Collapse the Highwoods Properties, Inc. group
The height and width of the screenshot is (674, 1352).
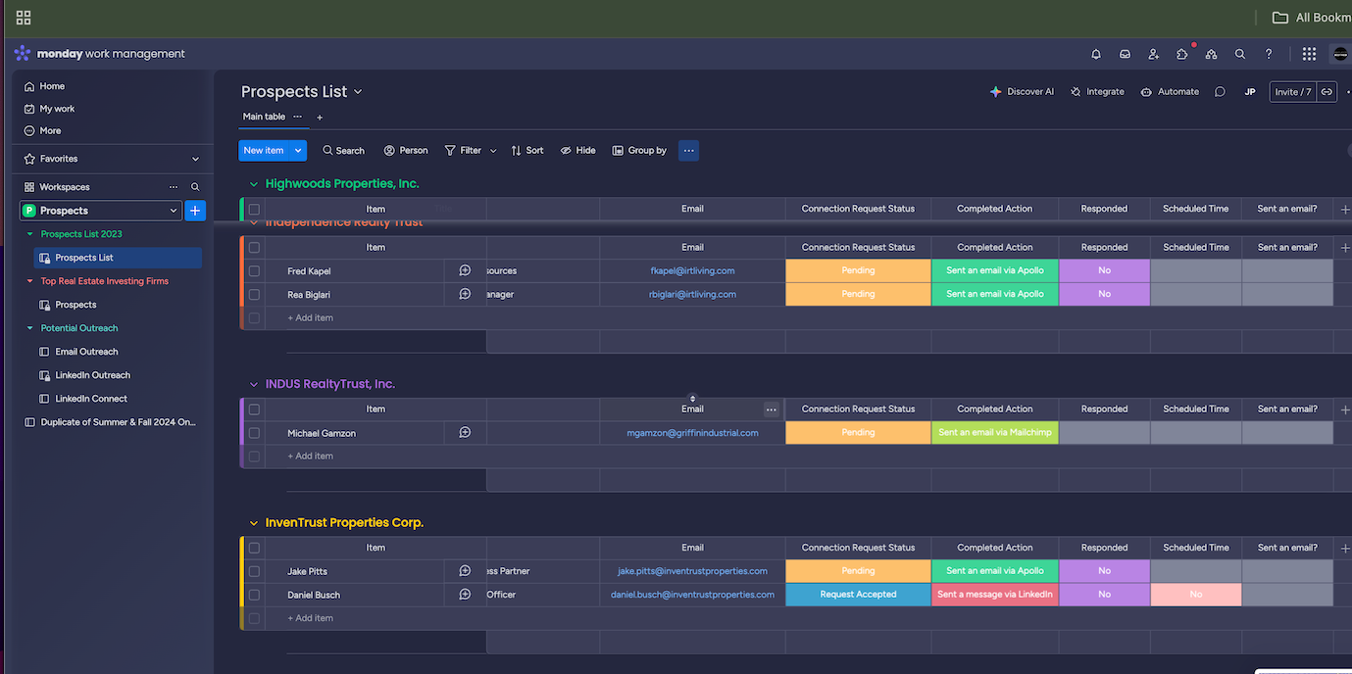(x=254, y=184)
